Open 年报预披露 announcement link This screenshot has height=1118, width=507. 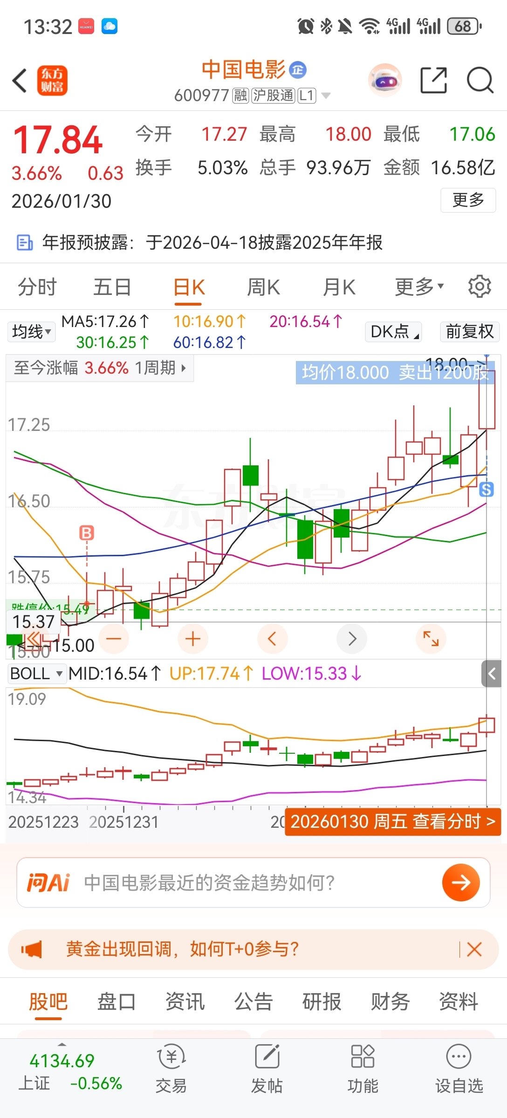[212, 242]
